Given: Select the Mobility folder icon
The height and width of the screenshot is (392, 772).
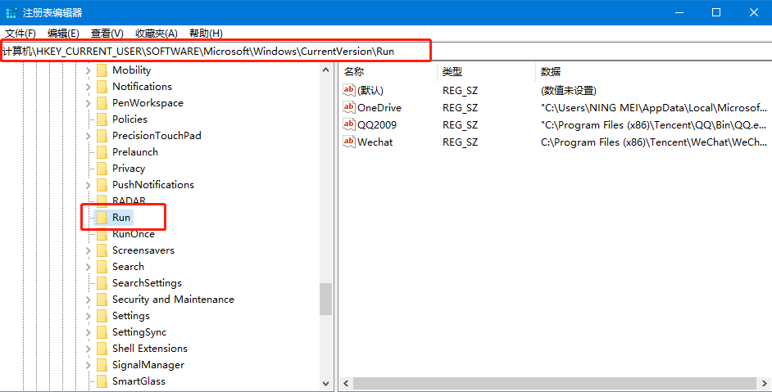Looking at the screenshot, I should pos(102,70).
